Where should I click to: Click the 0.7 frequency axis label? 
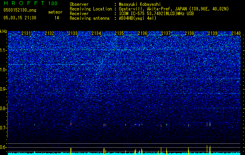pos(3,128)
